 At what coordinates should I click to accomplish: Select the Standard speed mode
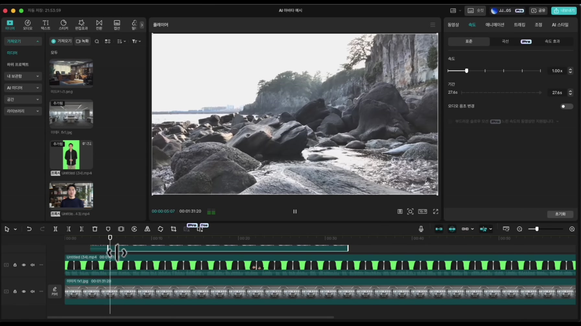[469, 41]
